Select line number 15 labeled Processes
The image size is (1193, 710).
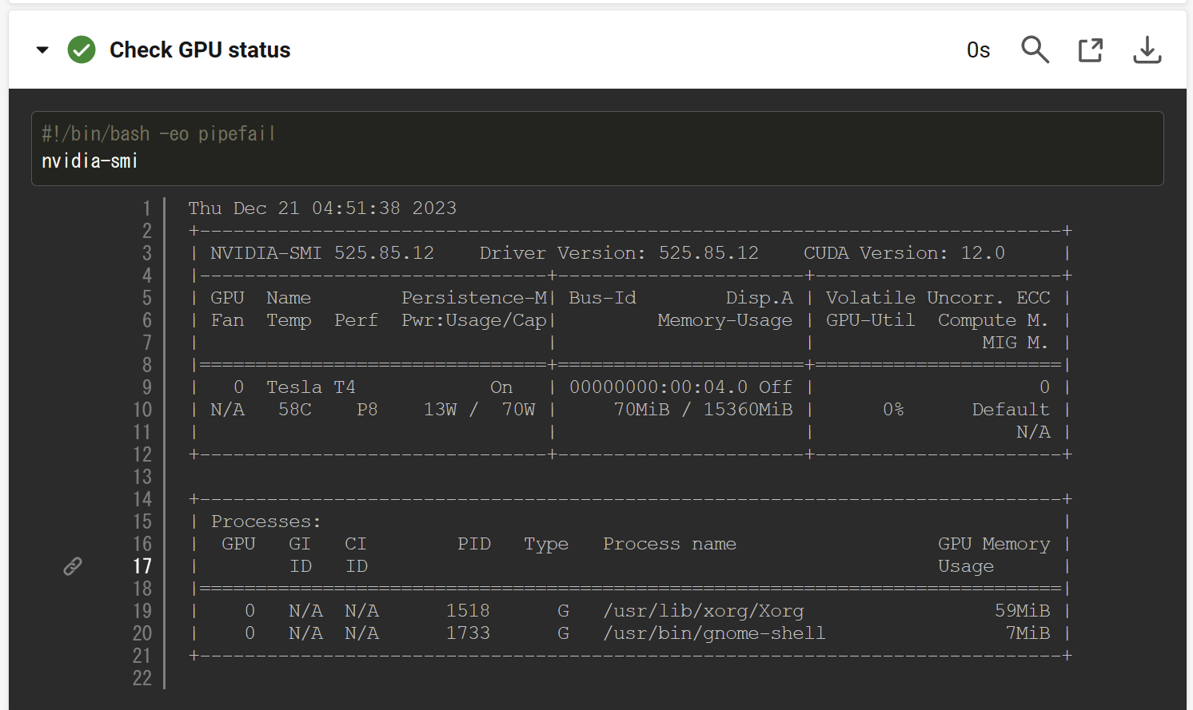click(142, 521)
